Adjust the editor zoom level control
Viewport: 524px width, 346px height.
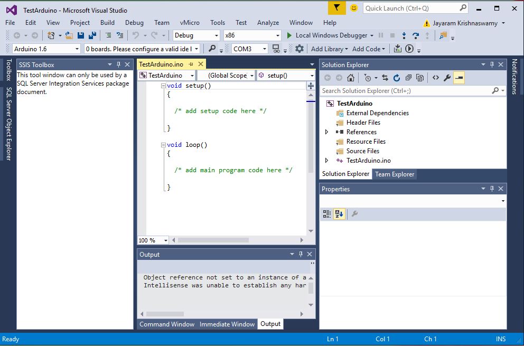coord(152,240)
